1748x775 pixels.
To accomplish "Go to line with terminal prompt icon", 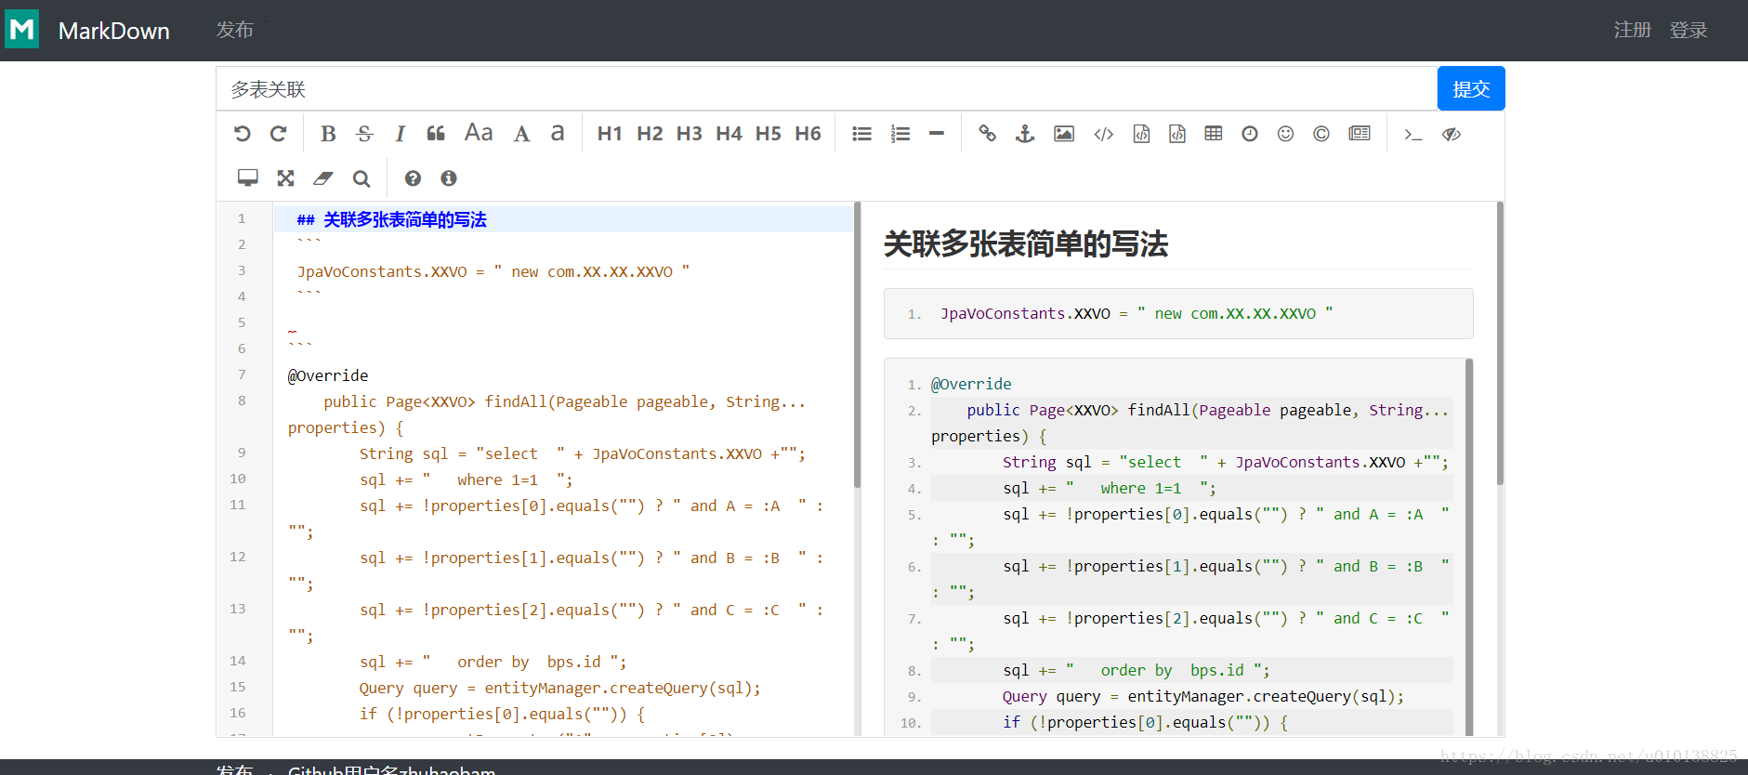I will click(1413, 134).
